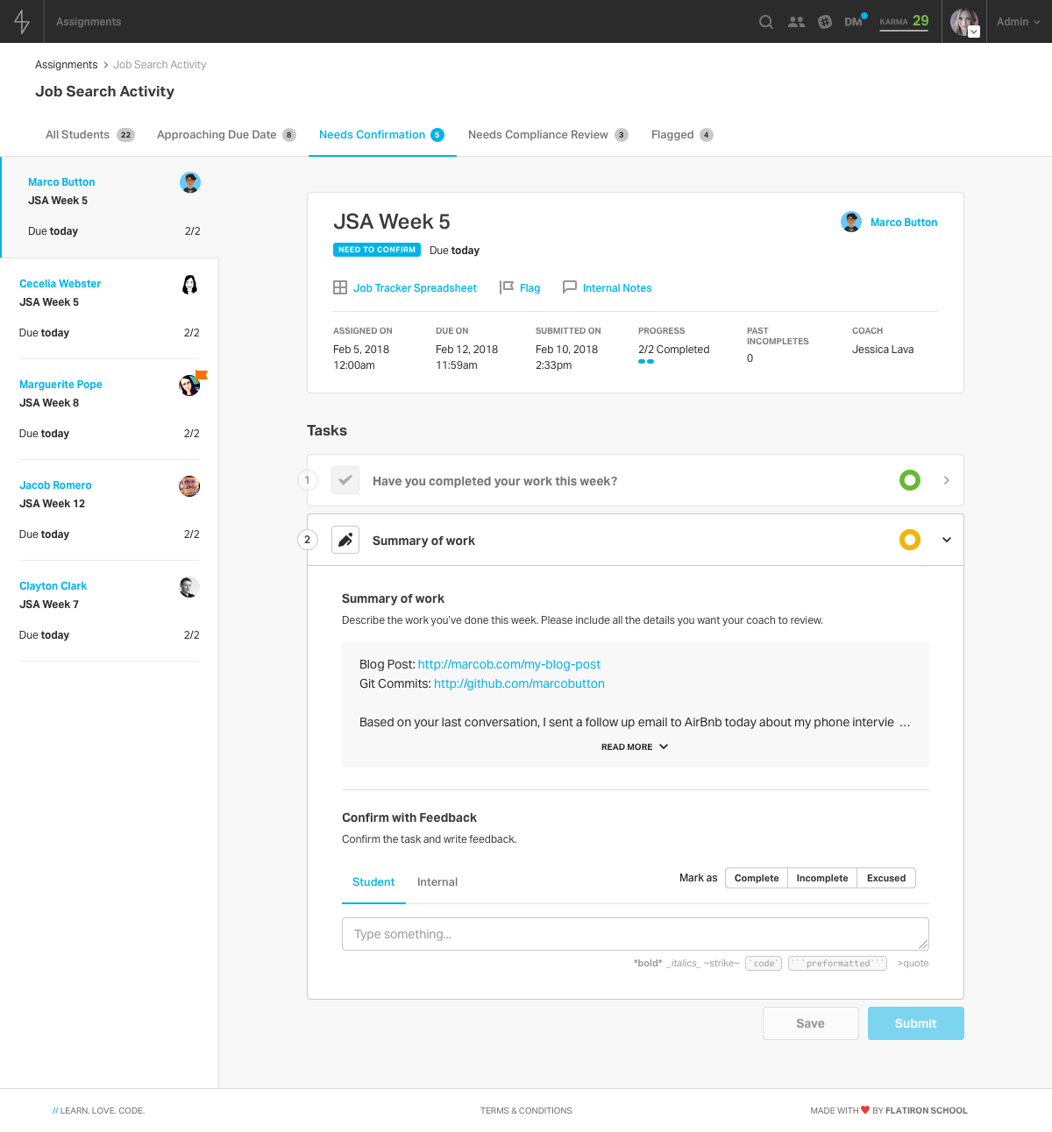Switch to Approaching Due Date tab
Screen dimensions: 1052x1132
[x=226, y=135]
